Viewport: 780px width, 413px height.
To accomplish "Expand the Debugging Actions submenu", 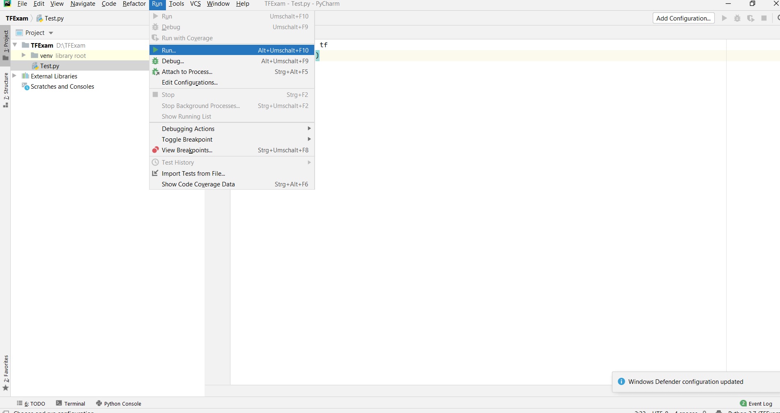I will coord(232,128).
